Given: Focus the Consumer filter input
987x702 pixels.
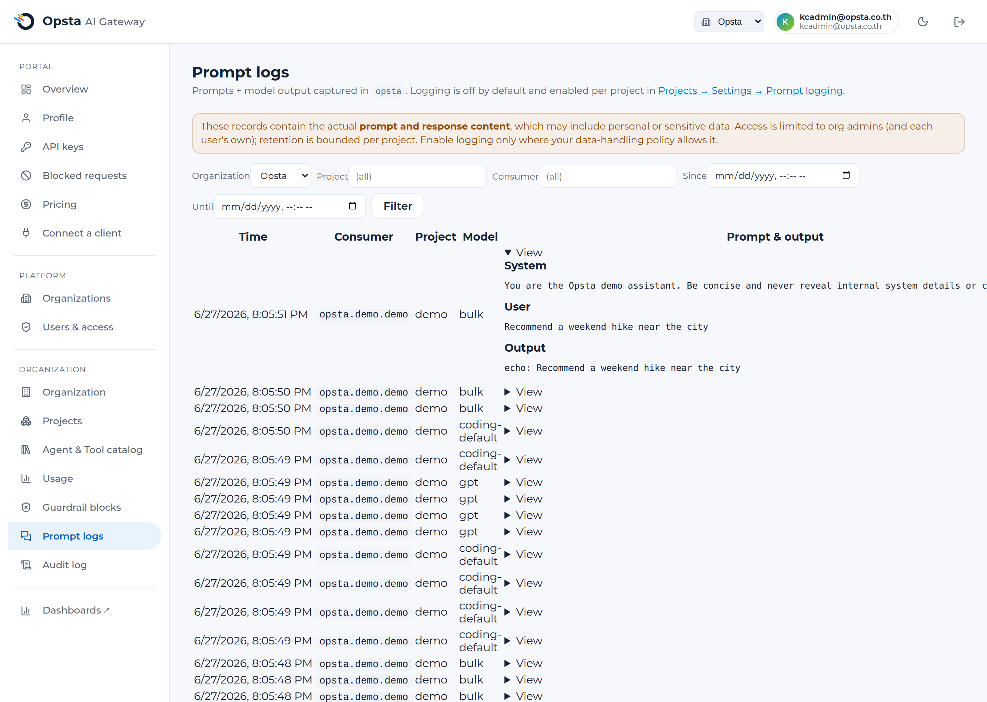Looking at the screenshot, I should (x=608, y=177).
